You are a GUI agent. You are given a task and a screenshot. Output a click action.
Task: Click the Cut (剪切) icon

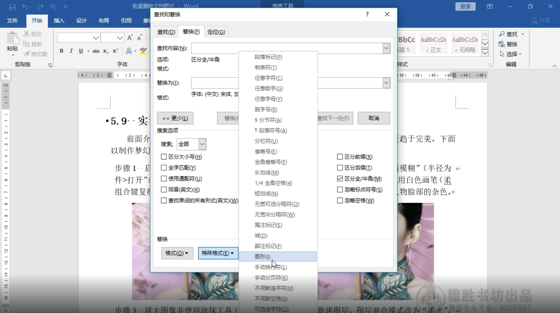click(33, 34)
